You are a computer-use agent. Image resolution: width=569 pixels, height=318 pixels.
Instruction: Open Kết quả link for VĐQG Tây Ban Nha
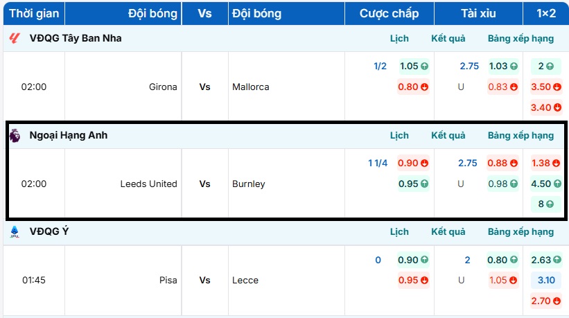tap(448, 38)
